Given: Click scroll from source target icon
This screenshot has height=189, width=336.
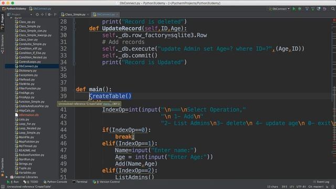Looking at the screenshot, I should click(37, 15).
